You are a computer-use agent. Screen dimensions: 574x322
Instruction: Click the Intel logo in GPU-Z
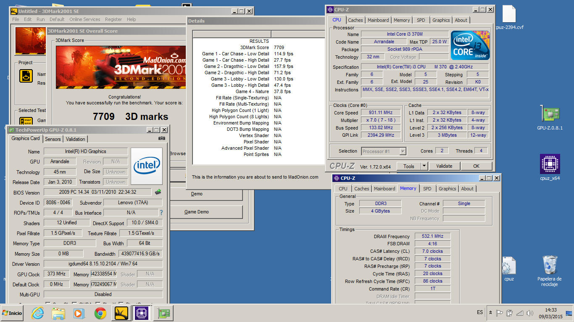pos(147,166)
